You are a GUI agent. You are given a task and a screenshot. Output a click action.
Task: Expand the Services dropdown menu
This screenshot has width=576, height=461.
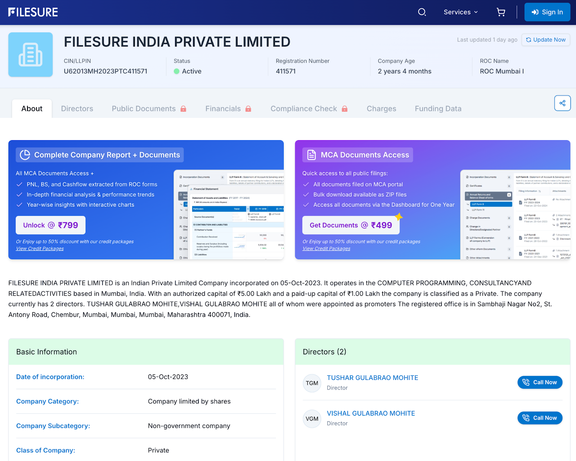pos(461,12)
